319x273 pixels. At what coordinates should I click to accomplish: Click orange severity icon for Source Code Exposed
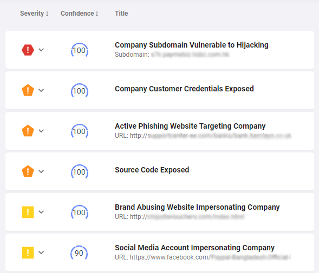click(28, 171)
